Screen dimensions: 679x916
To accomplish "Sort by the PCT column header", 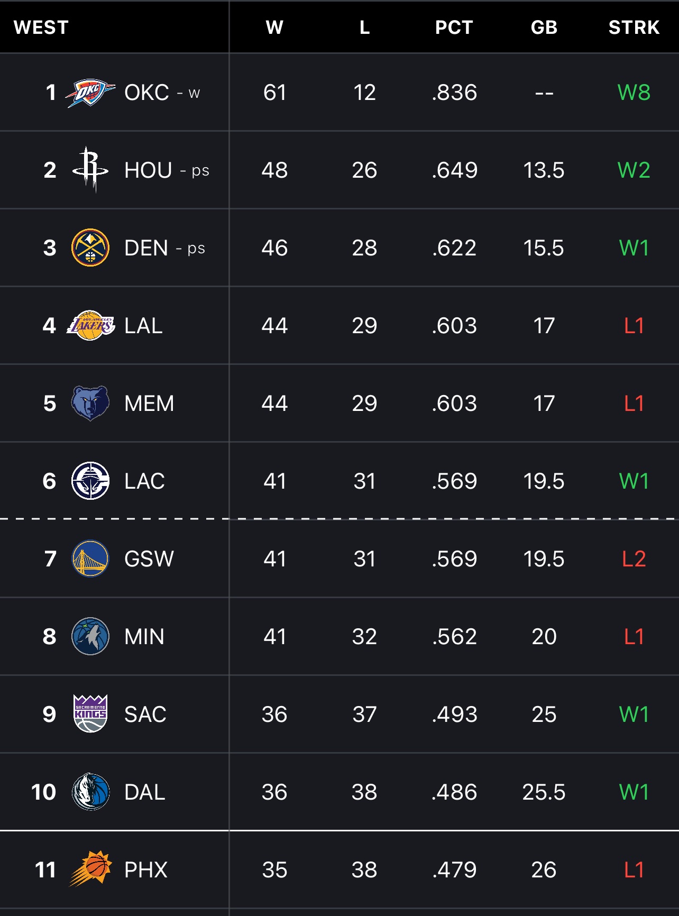I will tap(454, 28).
